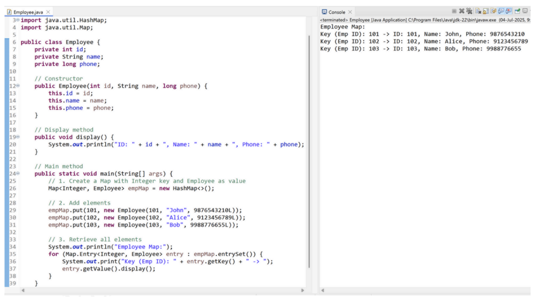
Task: Click the Java file icon on Employee.java tab
Action: point(9,12)
